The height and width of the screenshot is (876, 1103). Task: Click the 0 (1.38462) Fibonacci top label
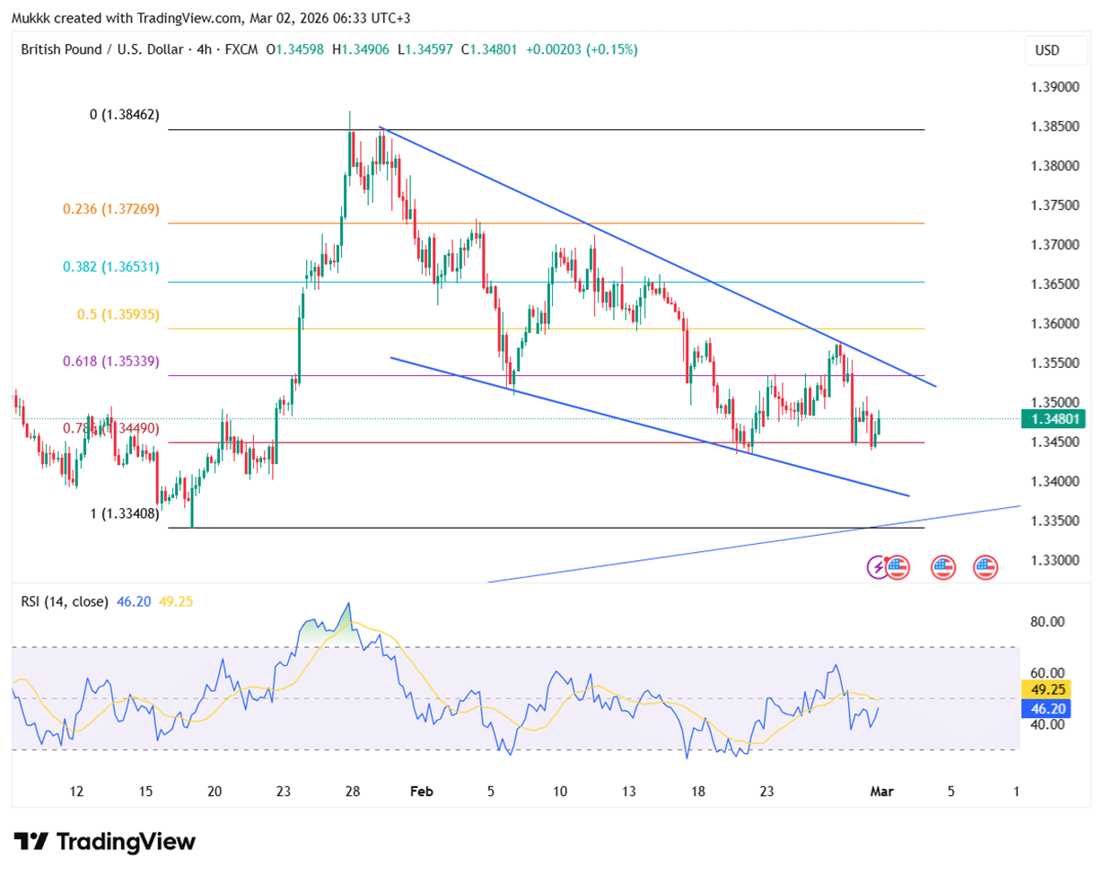pyautogui.click(x=124, y=115)
